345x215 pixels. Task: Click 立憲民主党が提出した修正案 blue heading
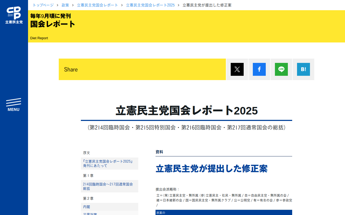(212, 169)
